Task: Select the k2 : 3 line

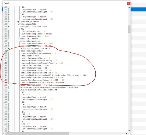Action: pos(27,114)
